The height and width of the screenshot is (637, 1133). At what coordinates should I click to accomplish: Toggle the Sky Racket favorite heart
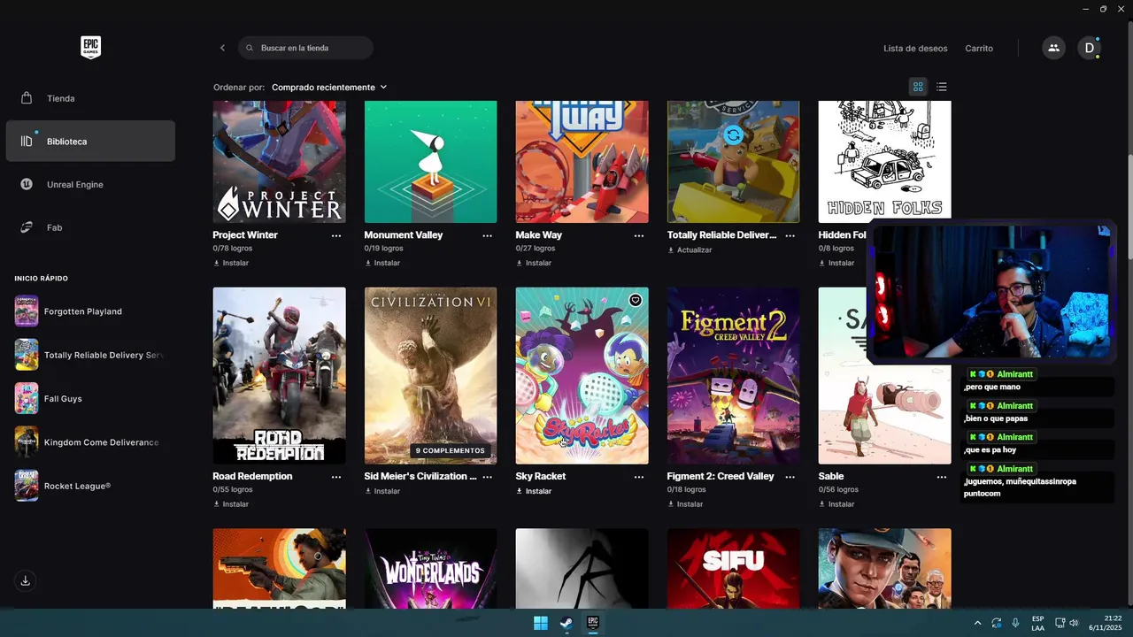point(636,301)
